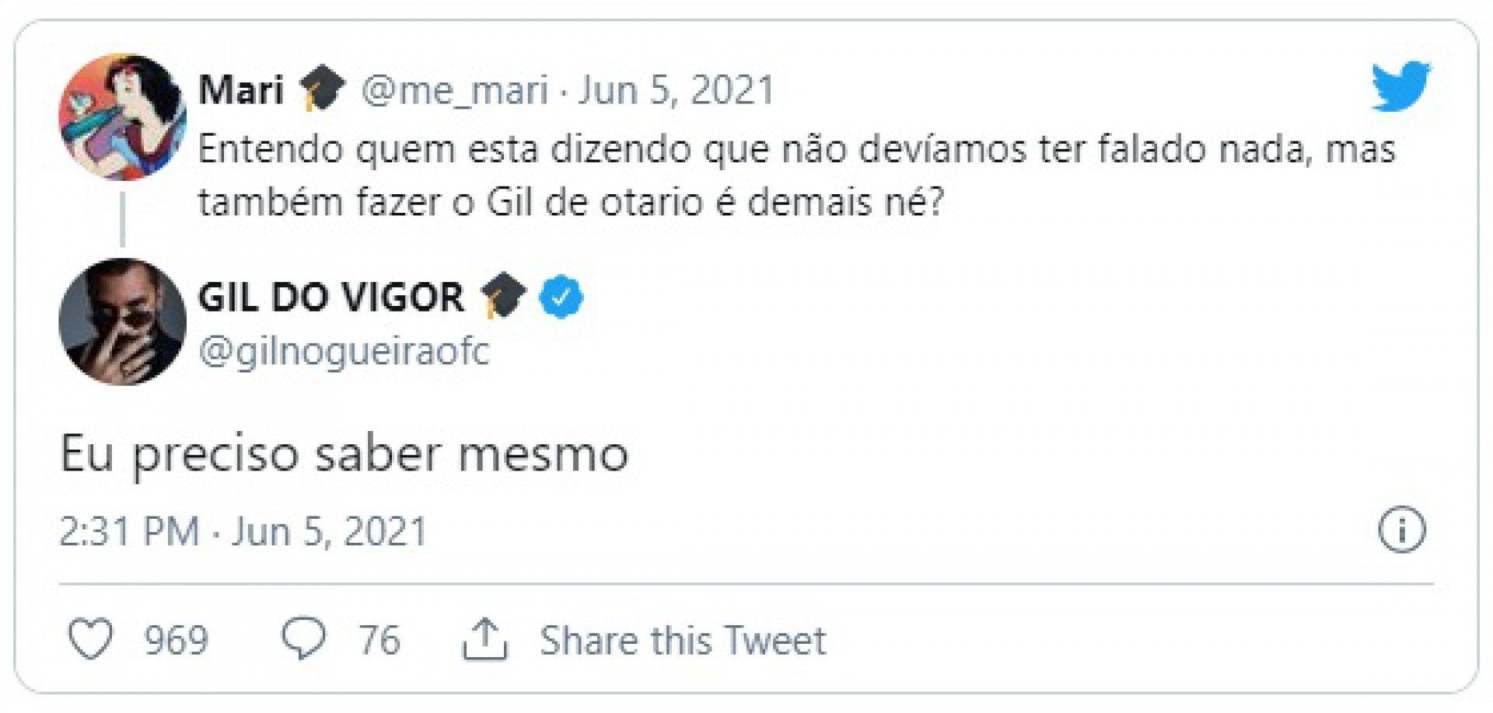Click graduation cap emoji beside GIL DO VIGOR
This screenshot has height=713, width=1493.
point(502,296)
